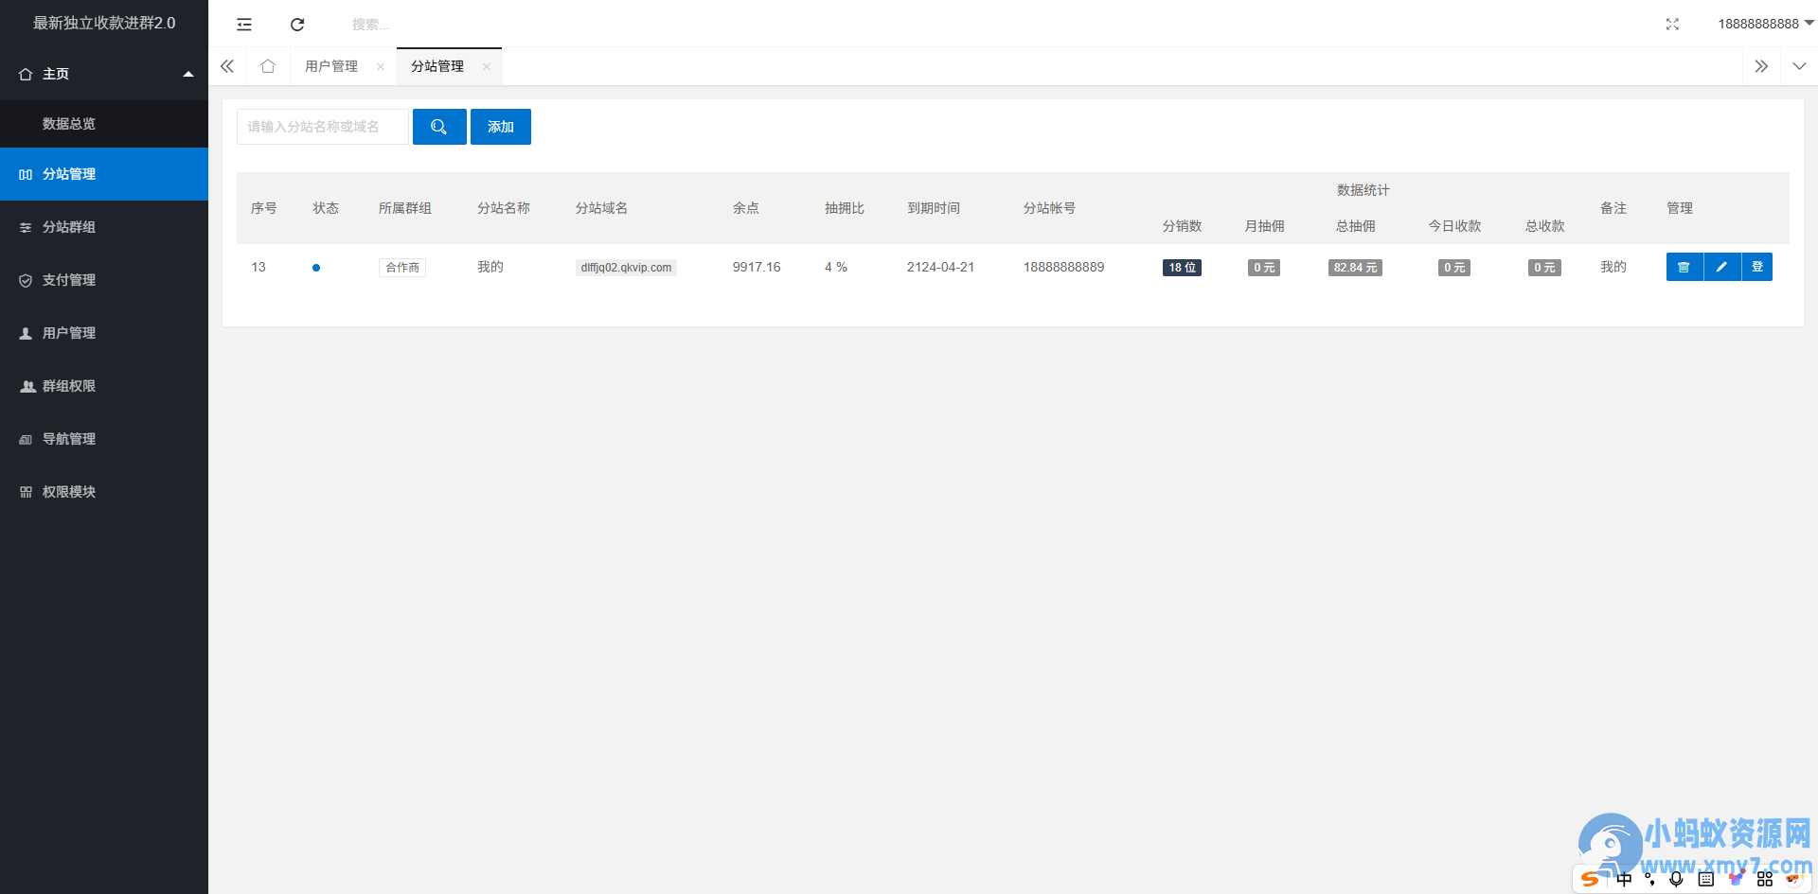Image resolution: width=1818 pixels, height=894 pixels.
Task: Click the 登 login button in row
Action: click(x=1757, y=267)
